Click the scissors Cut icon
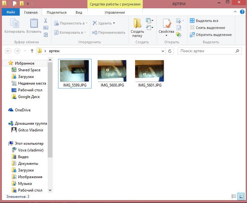Image resolution: width=247 pixels, height=203 pixels. (46, 21)
